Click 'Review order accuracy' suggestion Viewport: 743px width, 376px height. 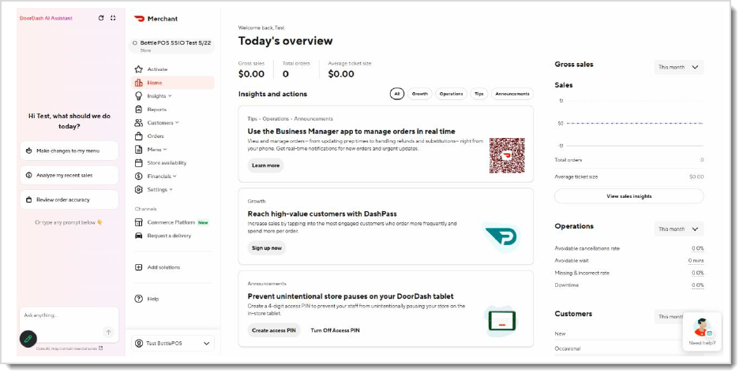pyautogui.click(x=69, y=199)
